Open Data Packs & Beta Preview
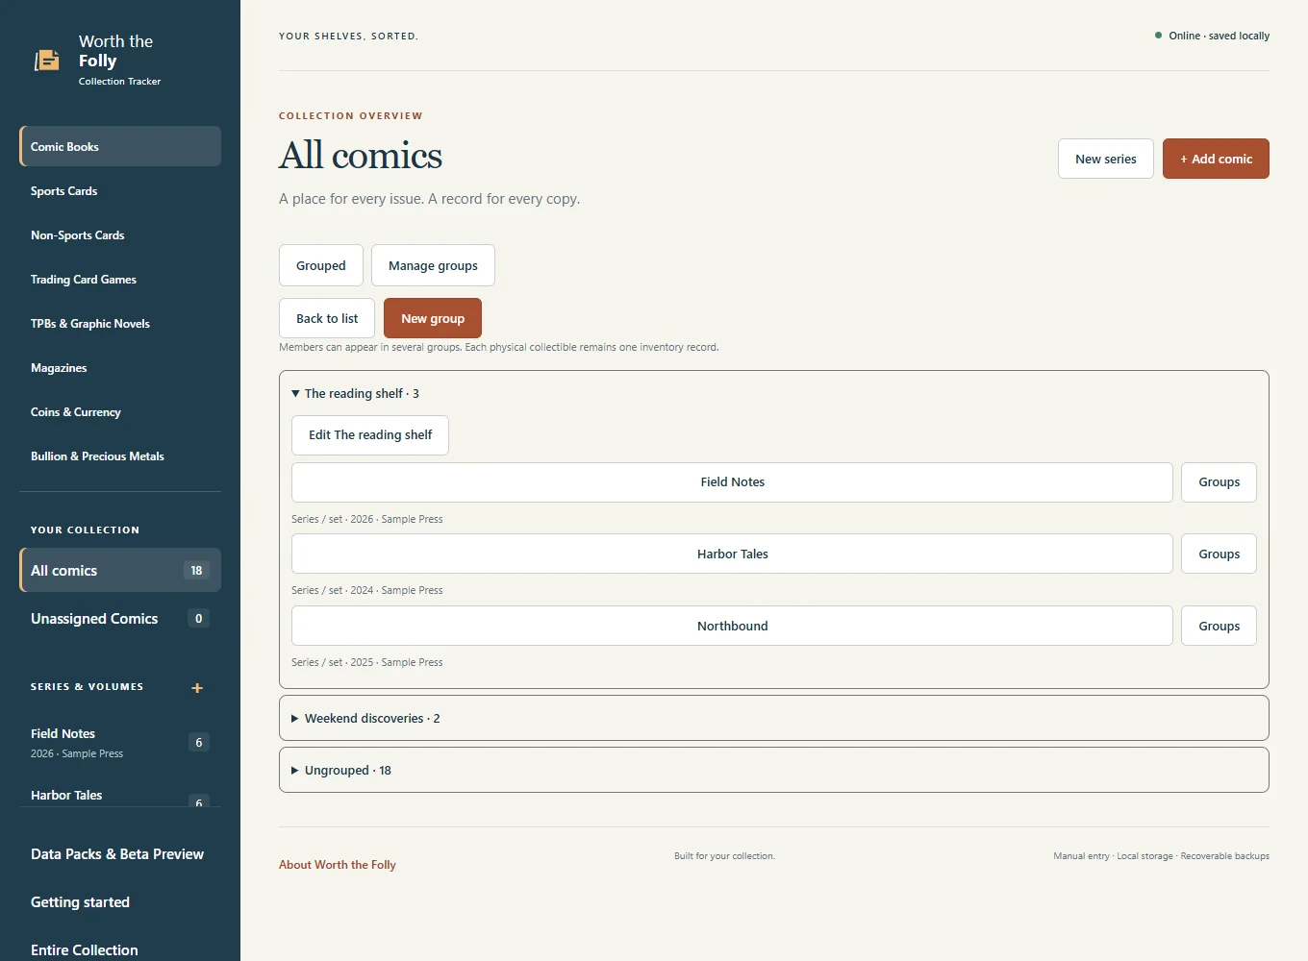The image size is (1308, 961). pyautogui.click(x=120, y=853)
